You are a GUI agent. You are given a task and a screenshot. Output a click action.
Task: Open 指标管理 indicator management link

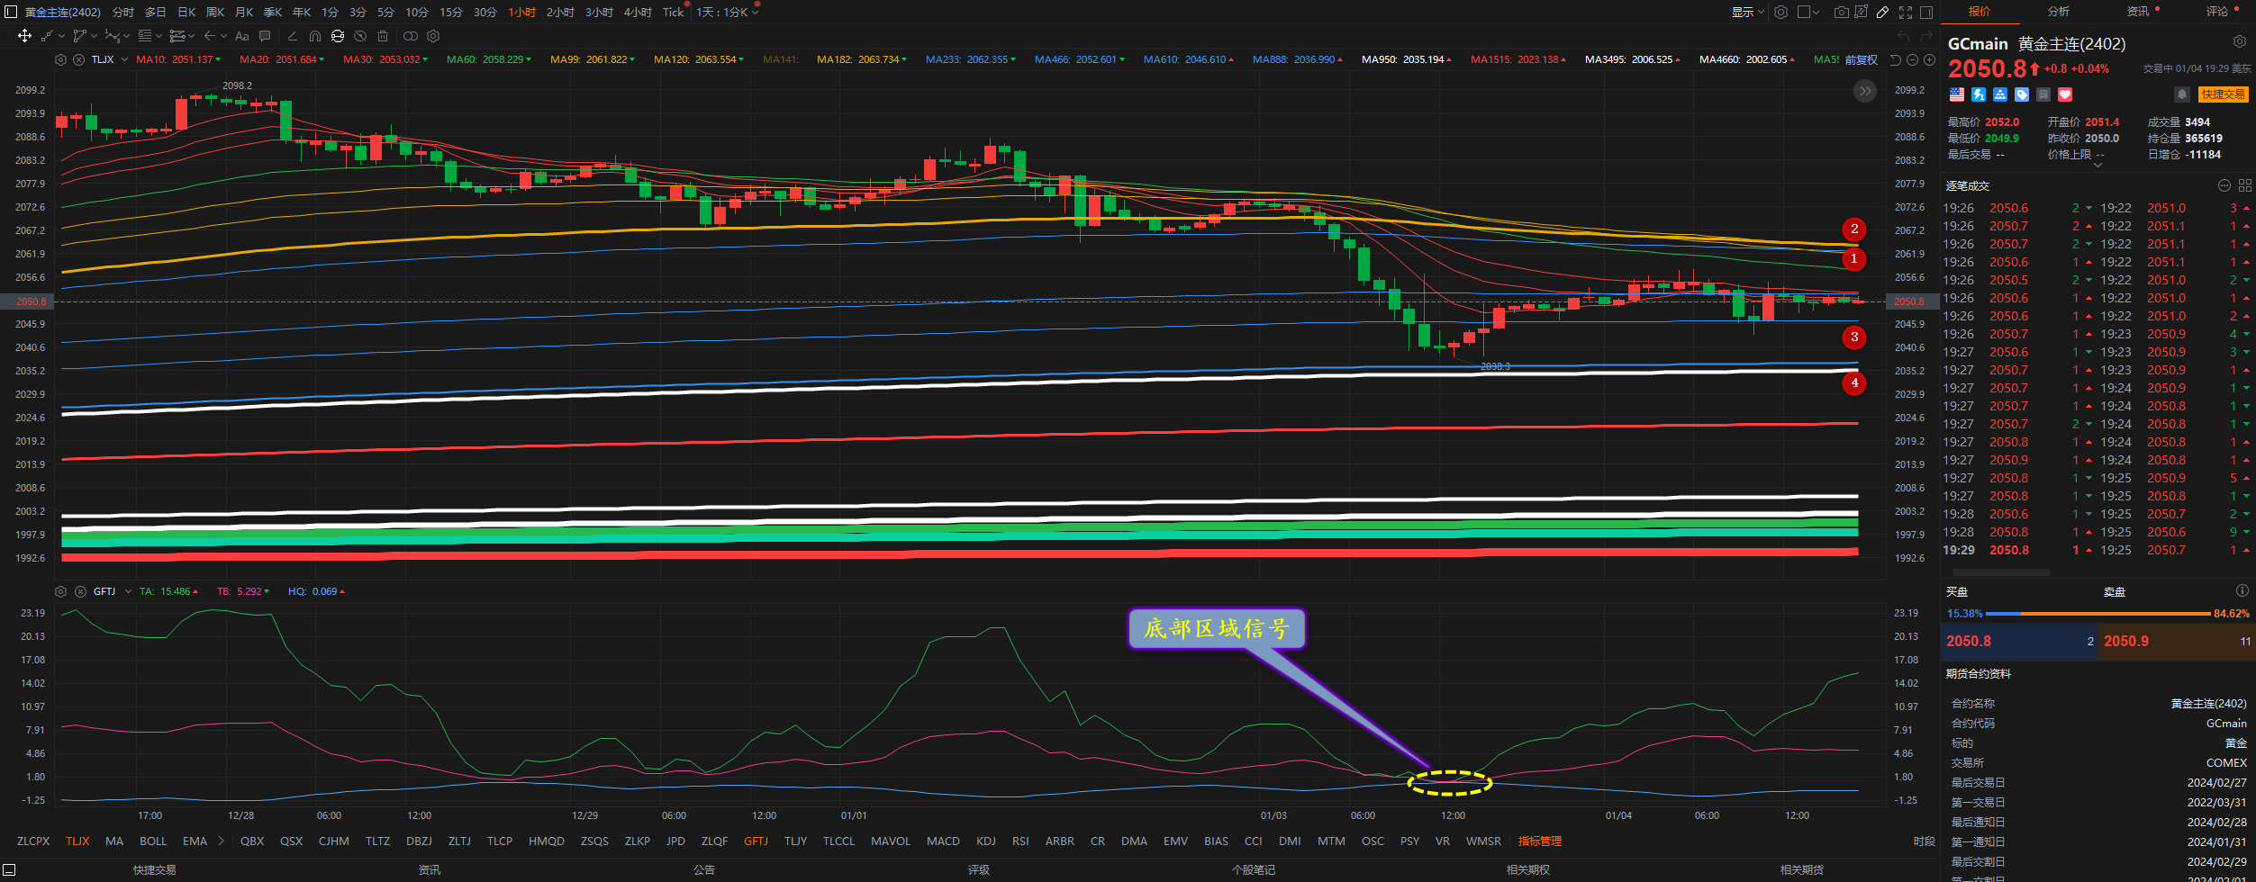click(x=1540, y=841)
